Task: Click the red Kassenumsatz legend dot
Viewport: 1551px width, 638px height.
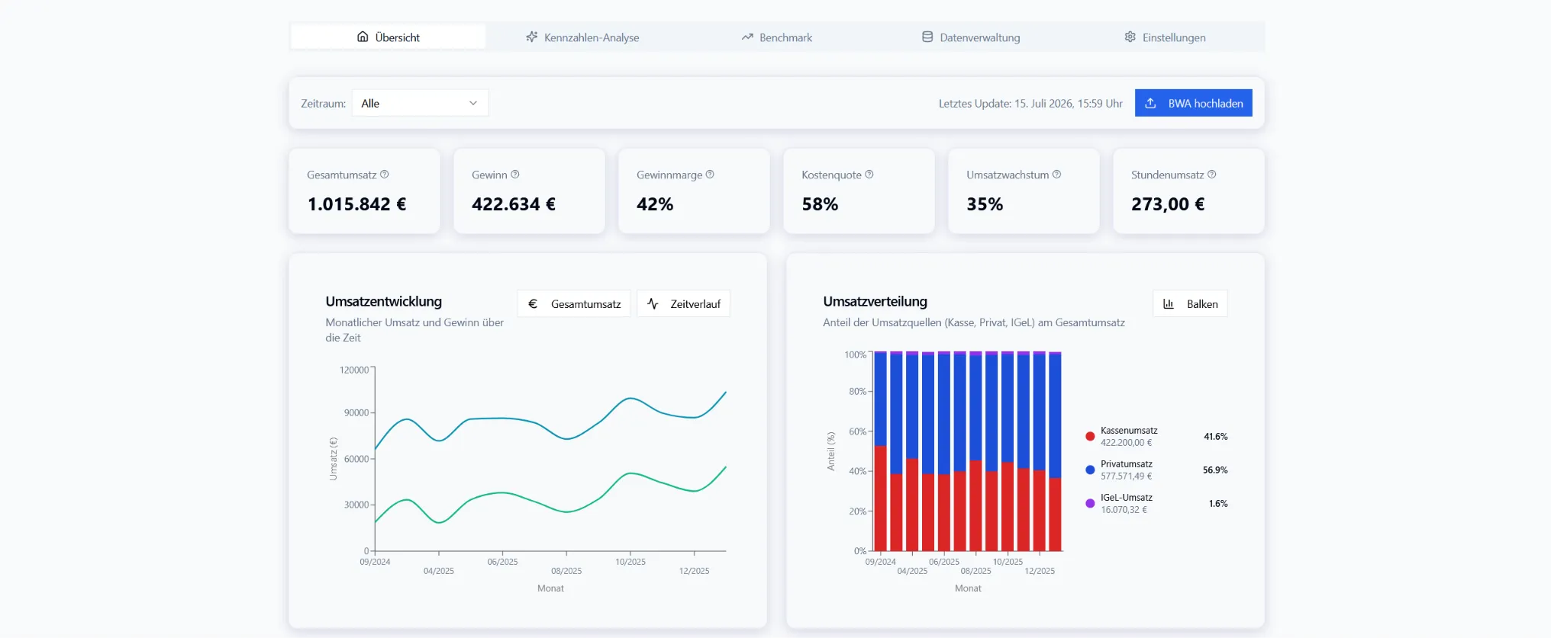Action: pyautogui.click(x=1090, y=436)
